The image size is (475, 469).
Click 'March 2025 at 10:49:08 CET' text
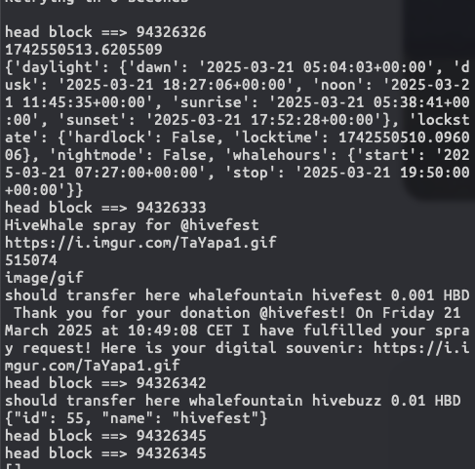(x=118, y=331)
